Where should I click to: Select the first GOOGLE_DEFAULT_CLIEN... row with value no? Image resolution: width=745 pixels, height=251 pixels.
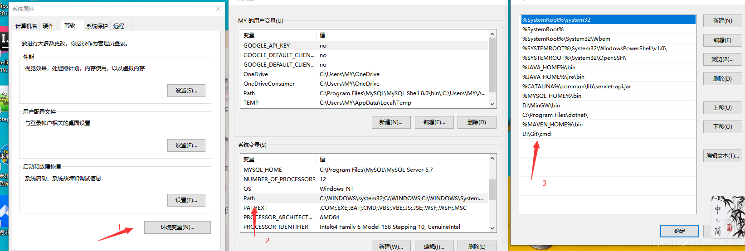(365, 55)
